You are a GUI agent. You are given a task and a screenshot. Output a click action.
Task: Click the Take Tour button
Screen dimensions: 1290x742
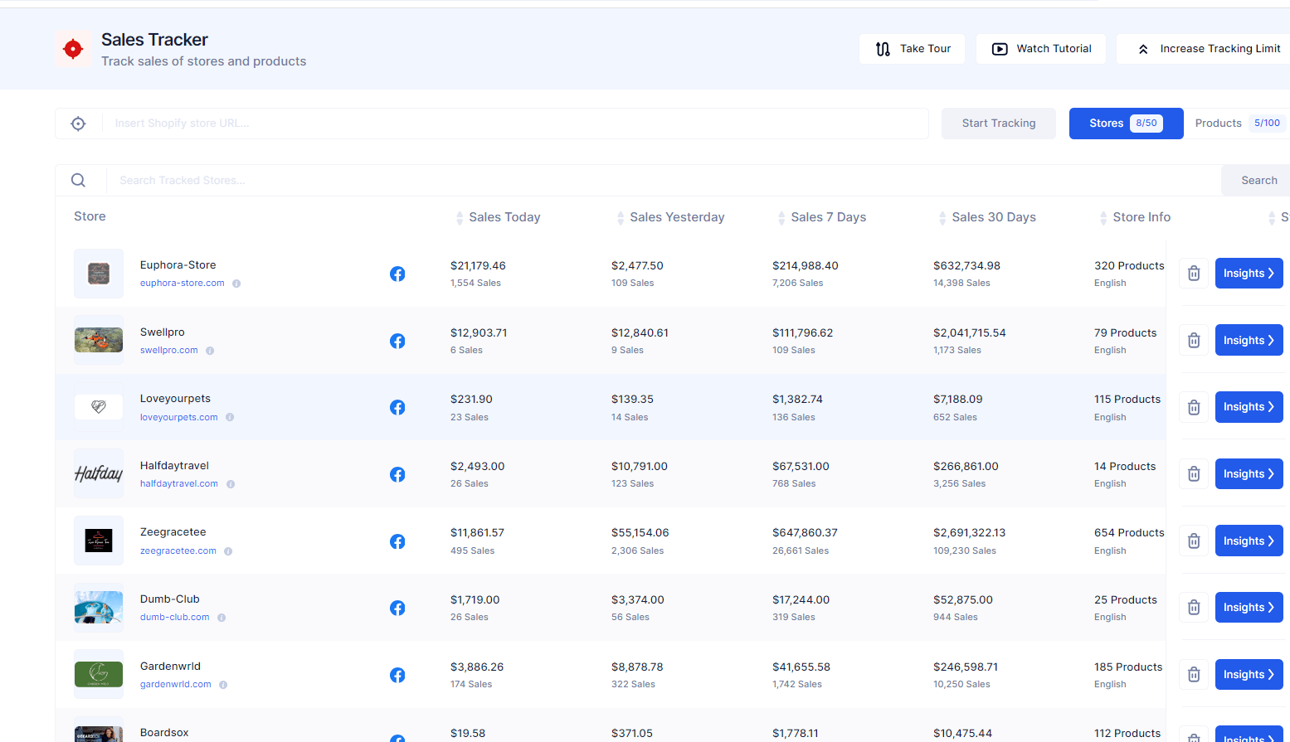pos(912,49)
